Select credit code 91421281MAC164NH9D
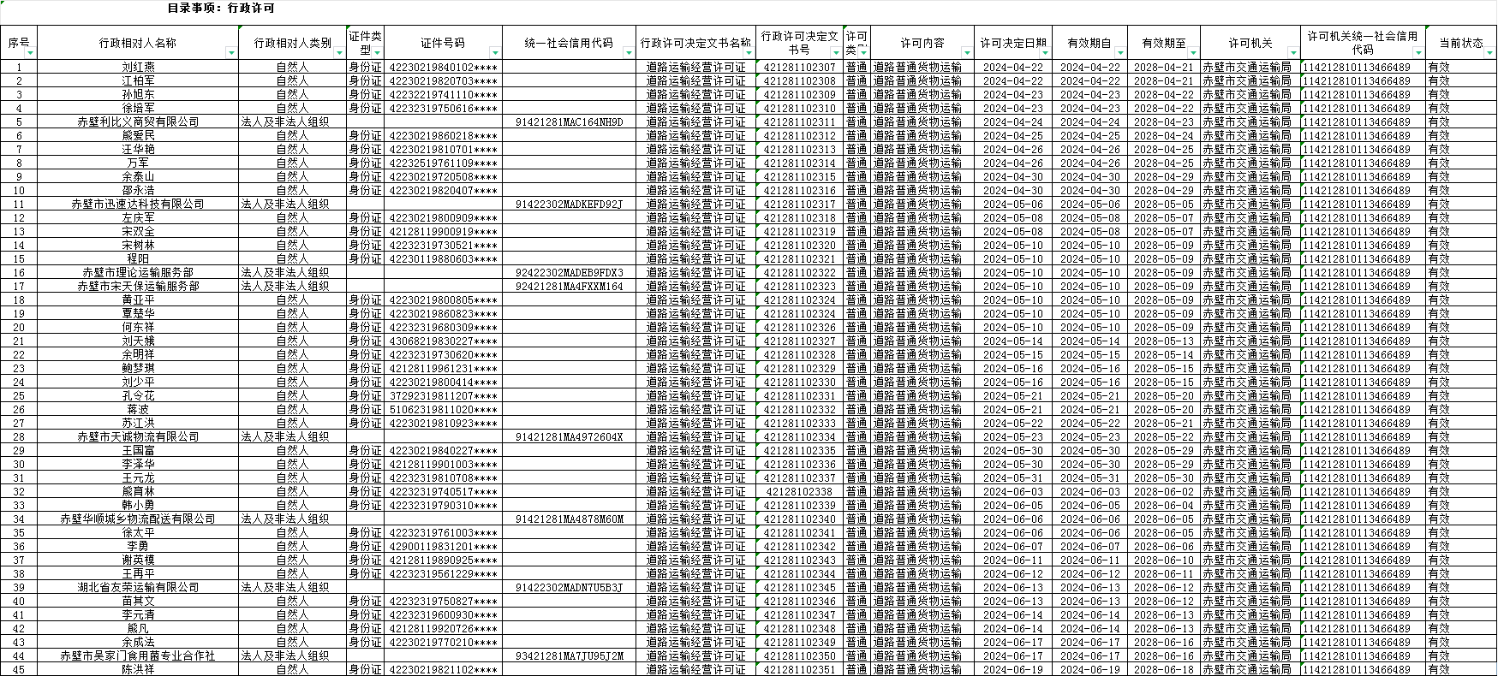The image size is (1498, 676). (x=570, y=122)
